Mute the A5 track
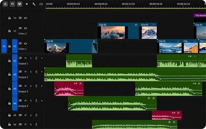 point(25,115)
